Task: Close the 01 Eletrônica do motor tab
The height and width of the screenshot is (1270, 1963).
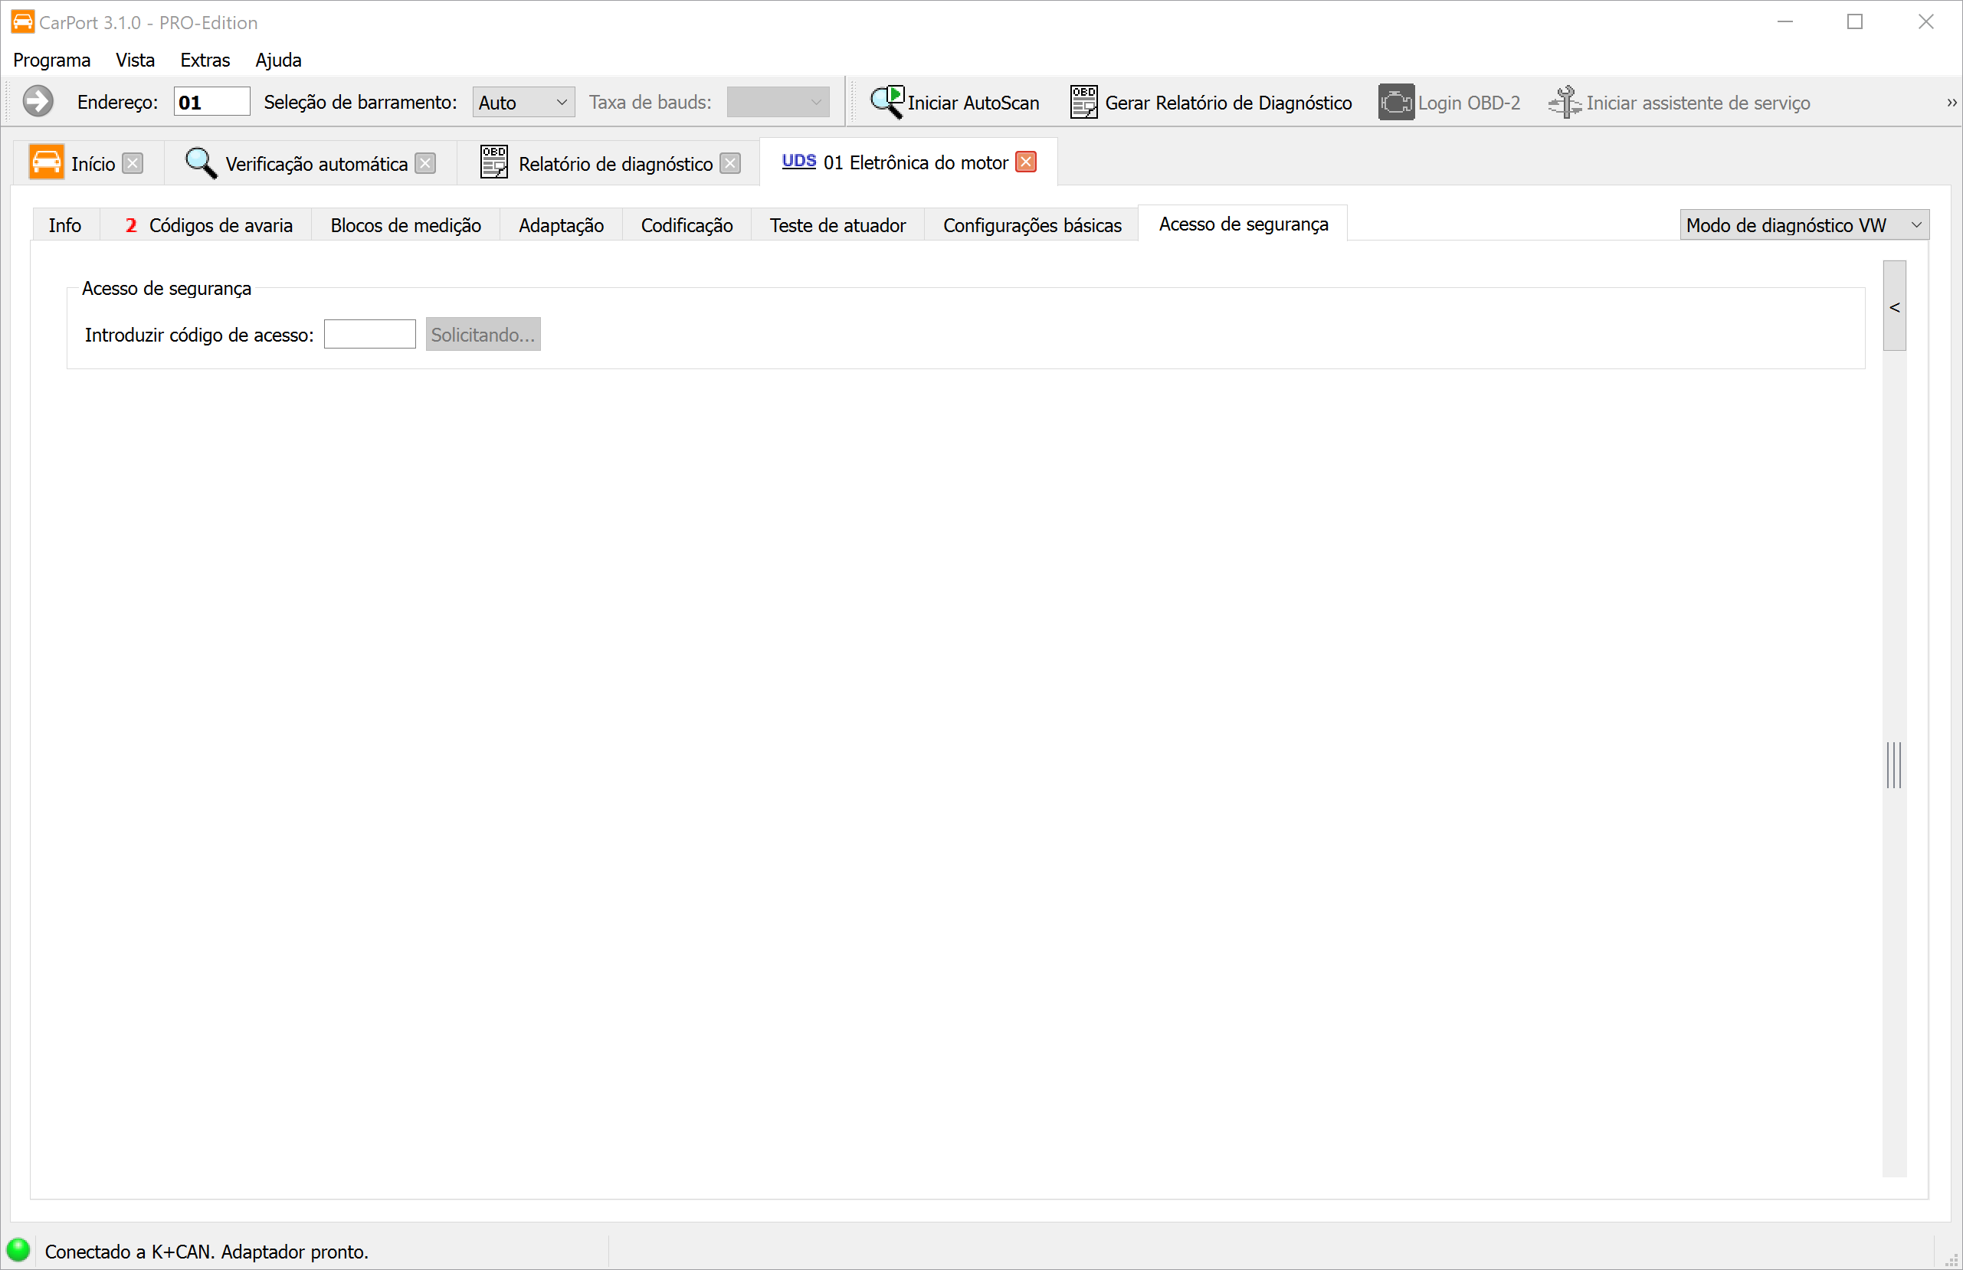Action: [1026, 162]
